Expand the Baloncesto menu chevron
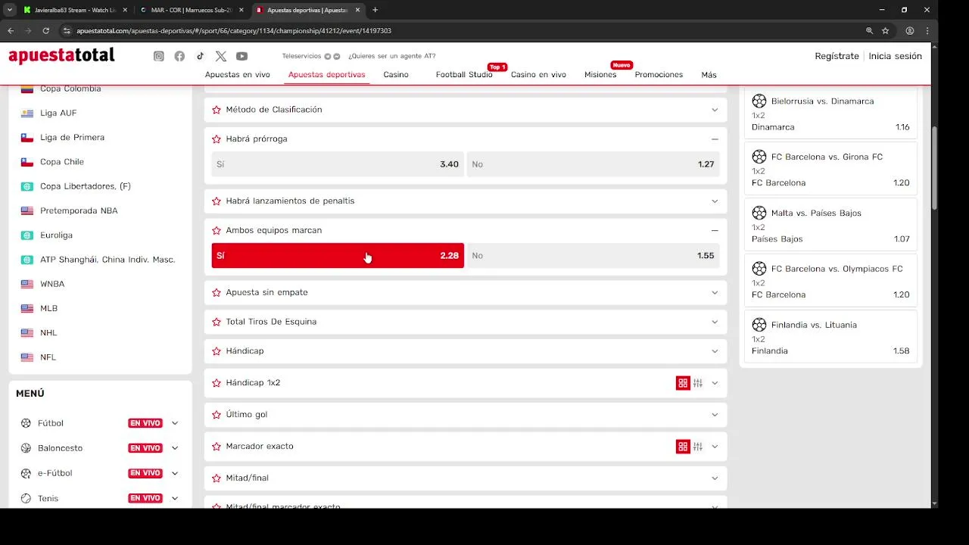This screenshot has height=545, width=969. tap(175, 448)
